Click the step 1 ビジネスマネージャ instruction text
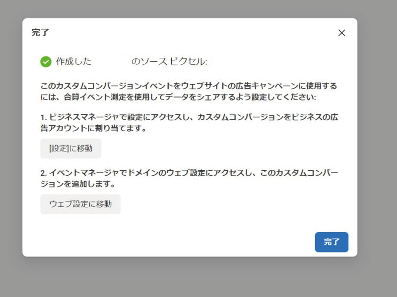The image size is (397, 297). pyautogui.click(x=189, y=123)
